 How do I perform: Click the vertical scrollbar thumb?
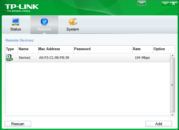coord(173,85)
